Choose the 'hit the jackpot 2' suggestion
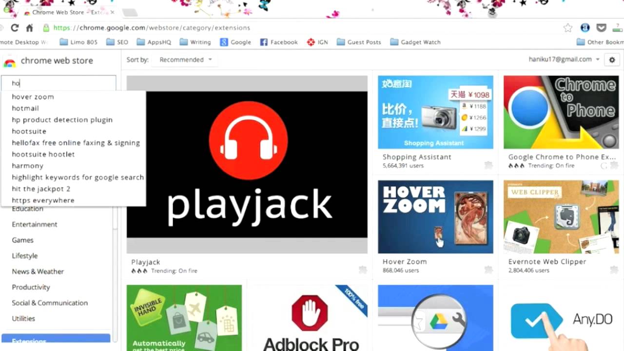The width and height of the screenshot is (624, 351). pos(73,189)
